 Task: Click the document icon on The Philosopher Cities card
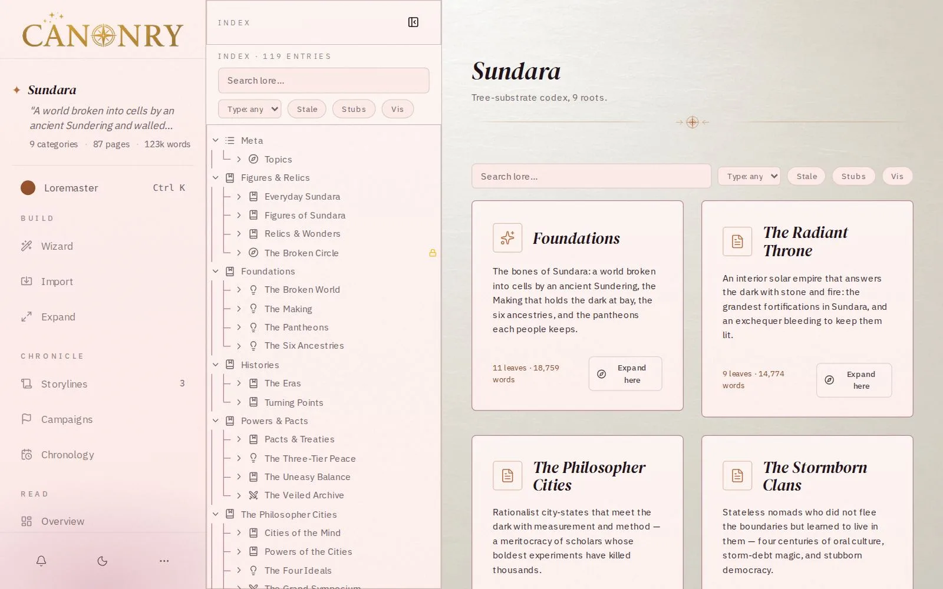point(507,475)
